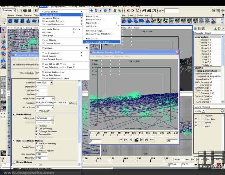Viewport: 225px width, 175px height.
Task: Switch to the Surfaces shelf tab
Action: 28,15
